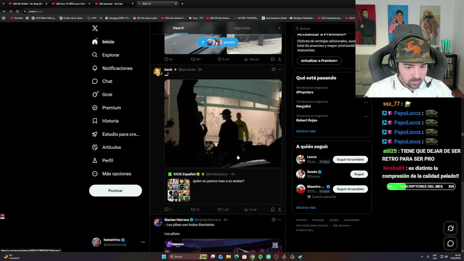Open Grok from the left sidebar
Viewport: 464px width, 261px height.
click(102, 95)
